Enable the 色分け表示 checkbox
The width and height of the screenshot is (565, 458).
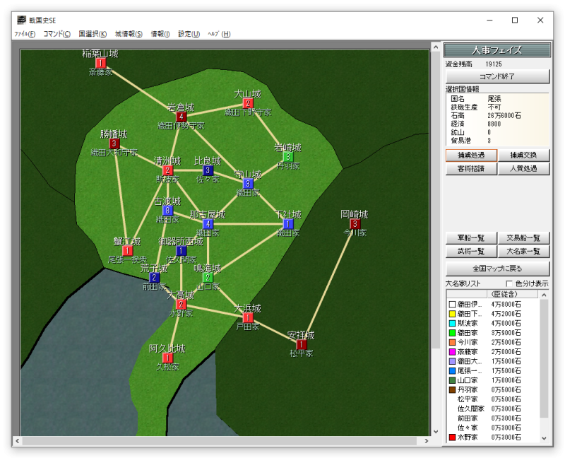(x=509, y=283)
